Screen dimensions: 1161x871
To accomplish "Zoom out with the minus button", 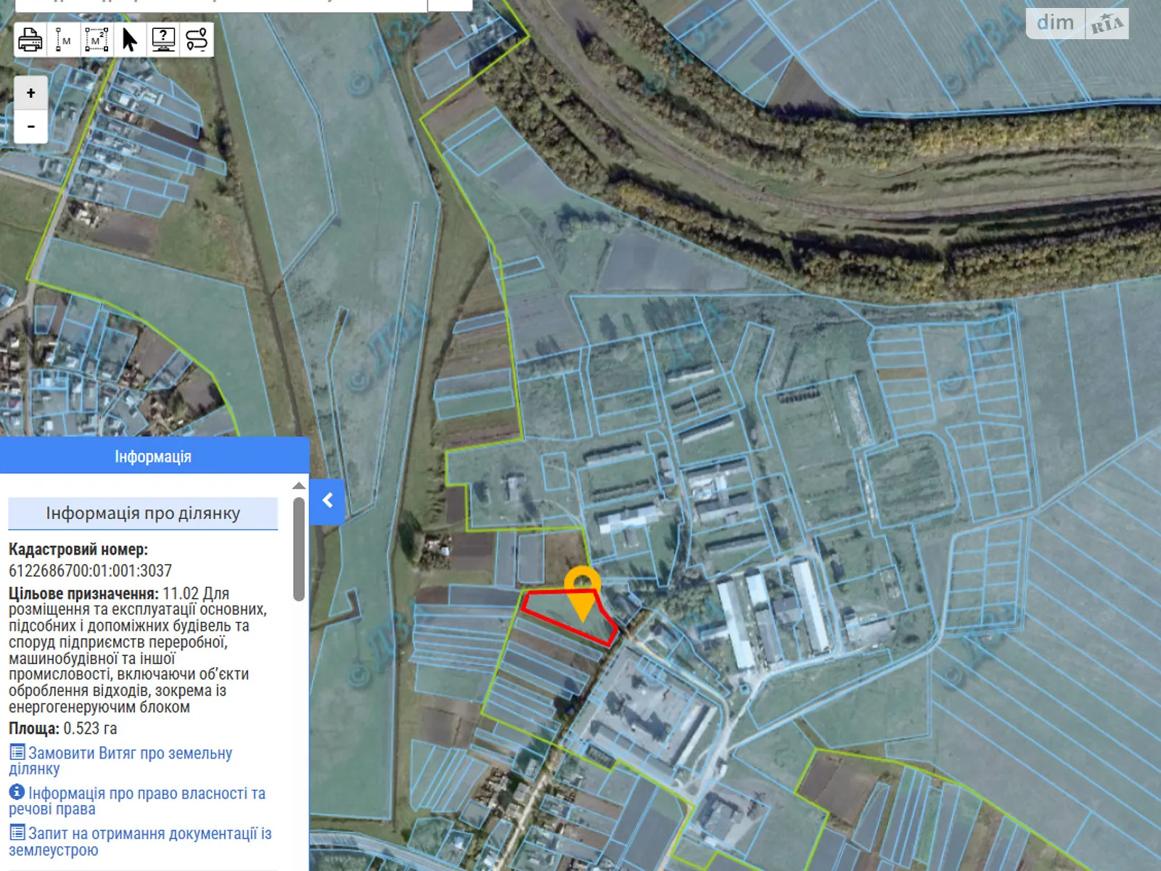I will (x=31, y=126).
